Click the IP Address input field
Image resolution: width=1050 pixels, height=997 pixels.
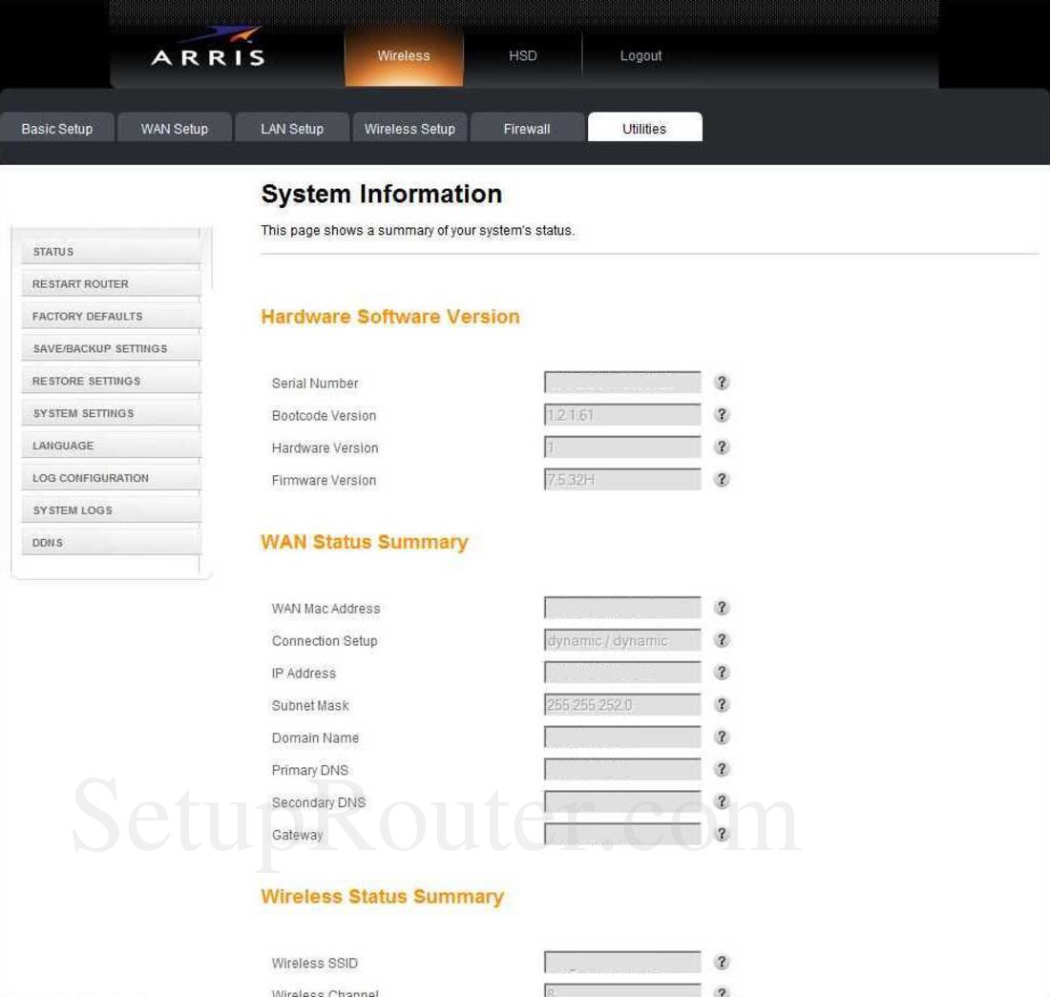point(620,672)
